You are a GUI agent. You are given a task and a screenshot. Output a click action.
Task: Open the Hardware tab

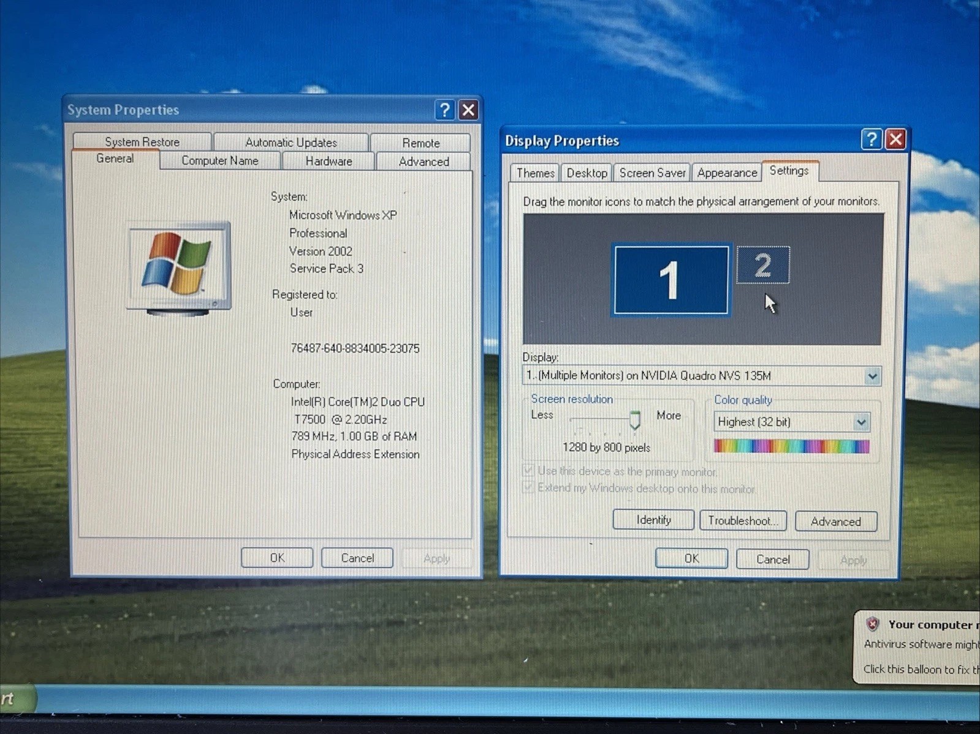pyautogui.click(x=329, y=162)
